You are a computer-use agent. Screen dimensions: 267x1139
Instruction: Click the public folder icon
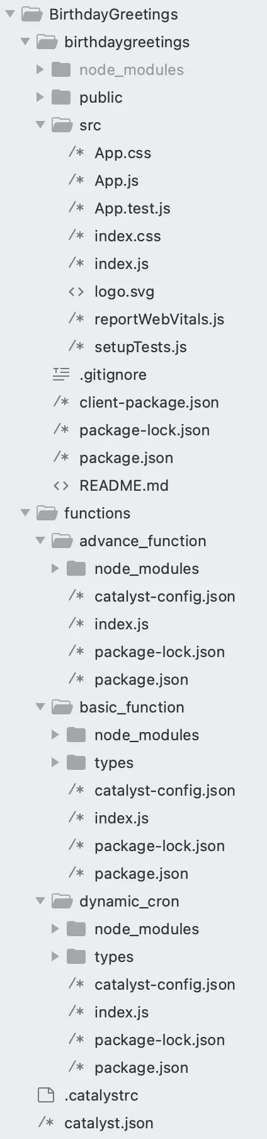(61, 97)
